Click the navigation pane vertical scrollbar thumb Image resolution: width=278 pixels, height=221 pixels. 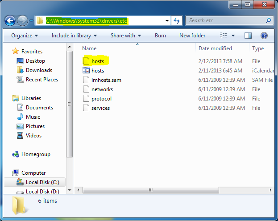tap(70, 104)
